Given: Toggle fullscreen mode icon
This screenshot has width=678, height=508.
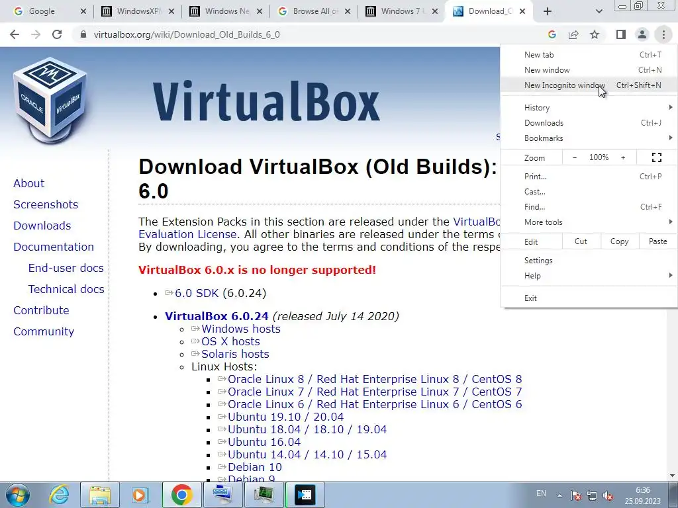Looking at the screenshot, I should [656, 157].
